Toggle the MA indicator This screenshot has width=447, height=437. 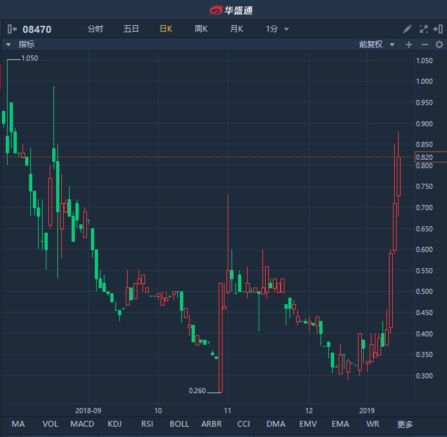[18, 423]
